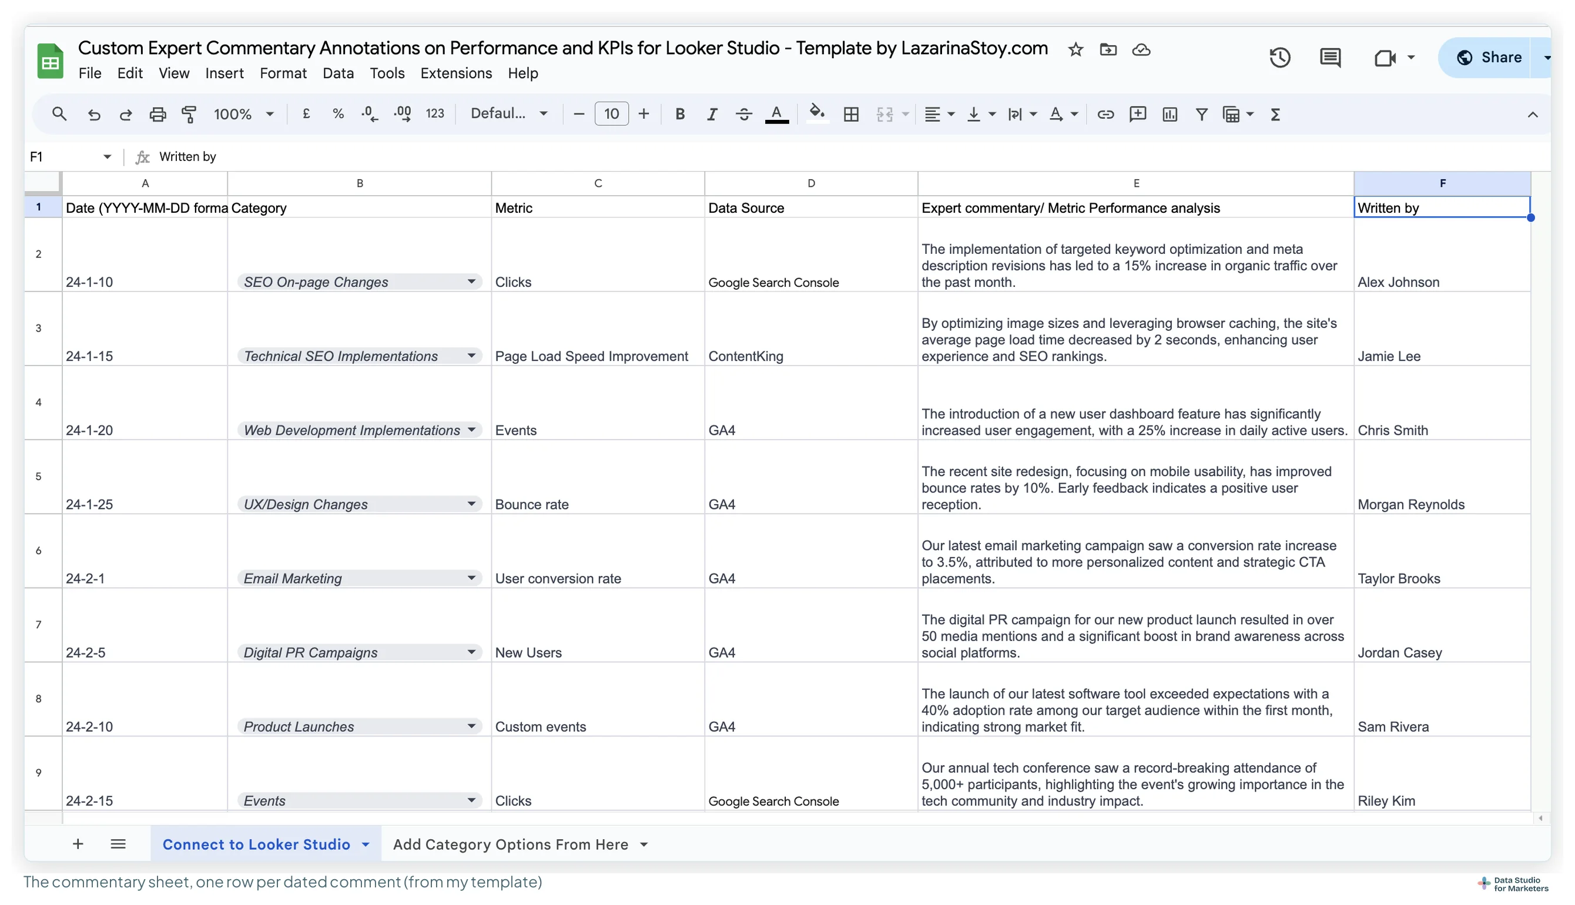This screenshot has width=1575, height=905.
Task: Click the Share button
Action: pos(1489,57)
